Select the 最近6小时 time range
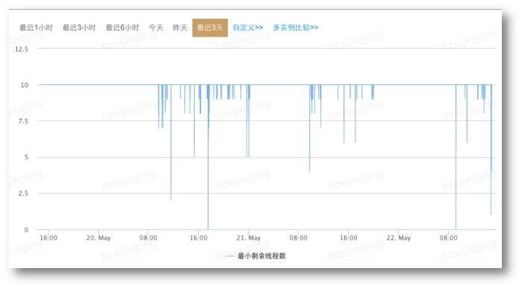This screenshot has height=289, width=522. [122, 28]
